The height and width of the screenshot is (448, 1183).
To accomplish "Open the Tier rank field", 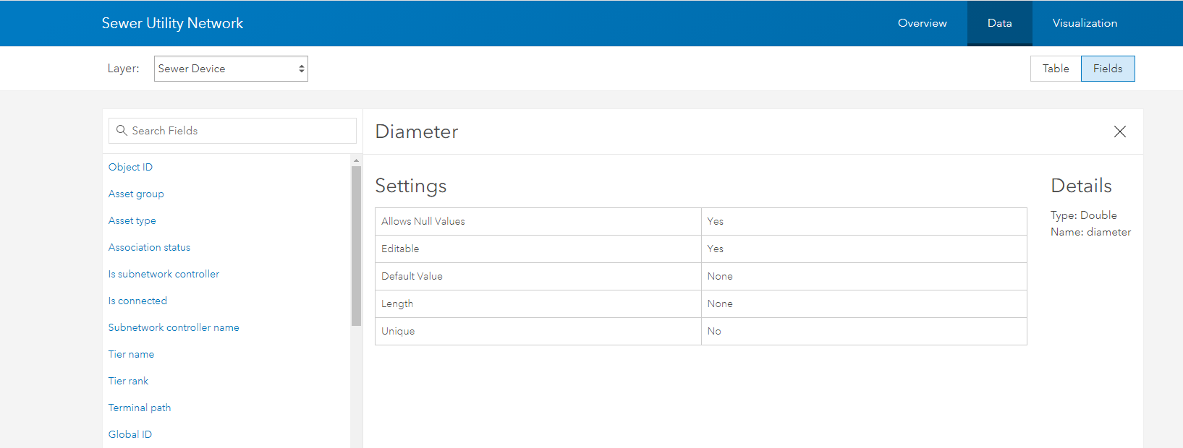I will pyautogui.click(x=128, y=381).
